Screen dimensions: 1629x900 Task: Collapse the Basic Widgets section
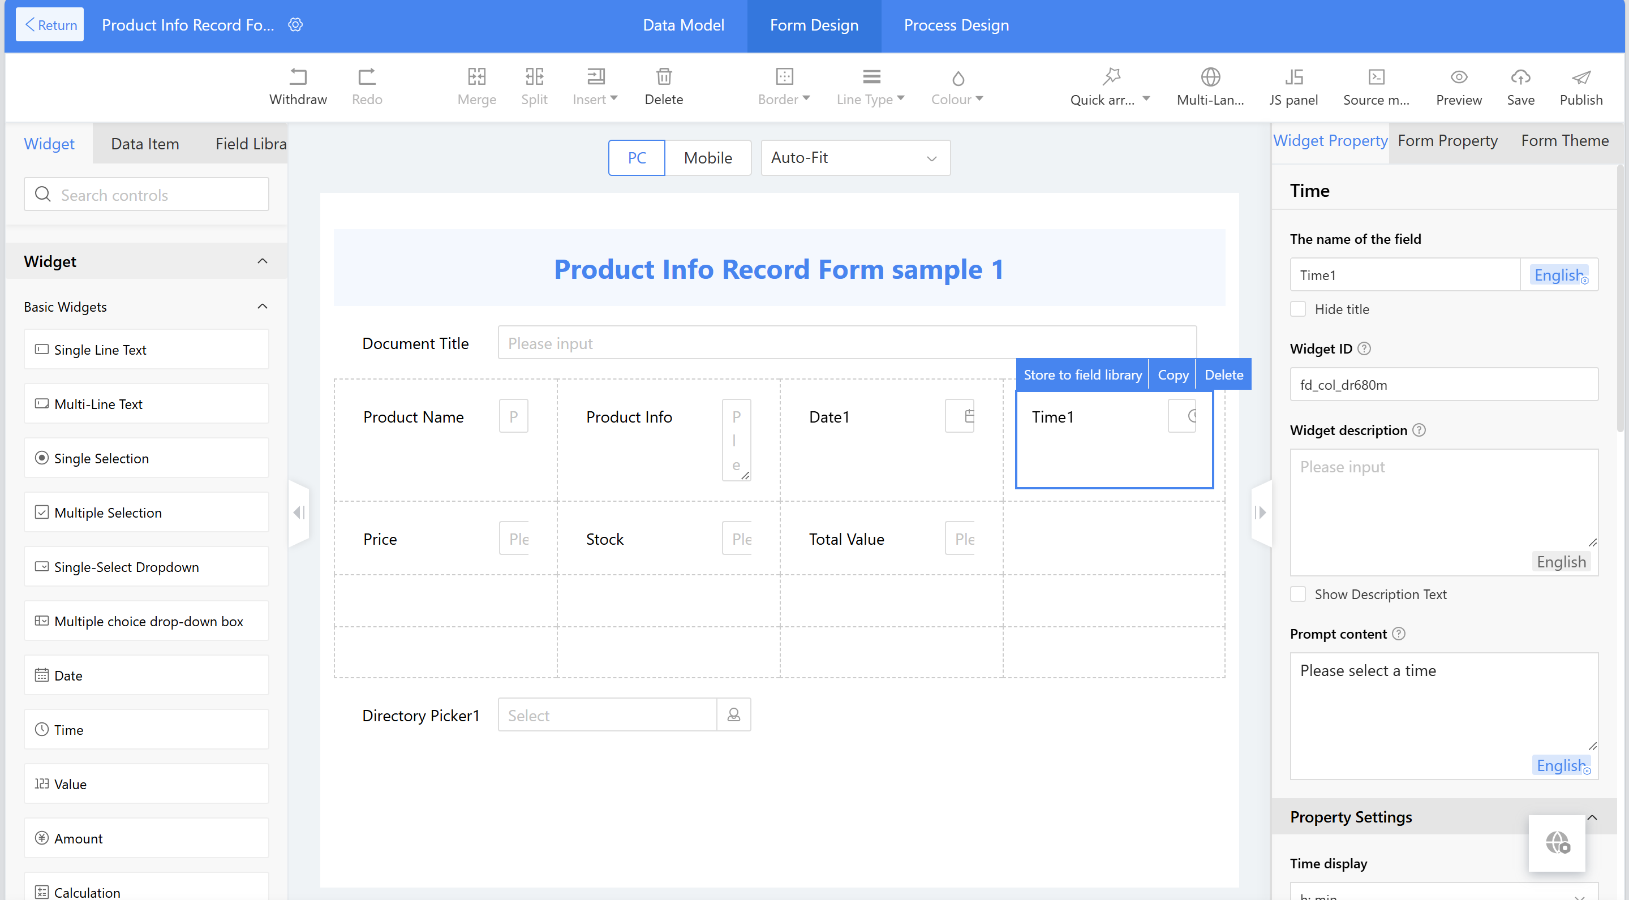pos(263,307)
